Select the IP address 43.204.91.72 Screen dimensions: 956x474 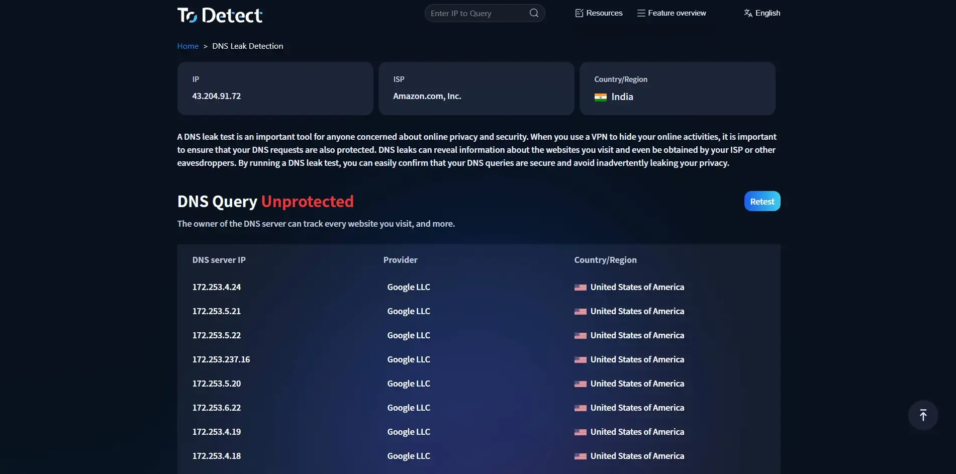[216, 96]
